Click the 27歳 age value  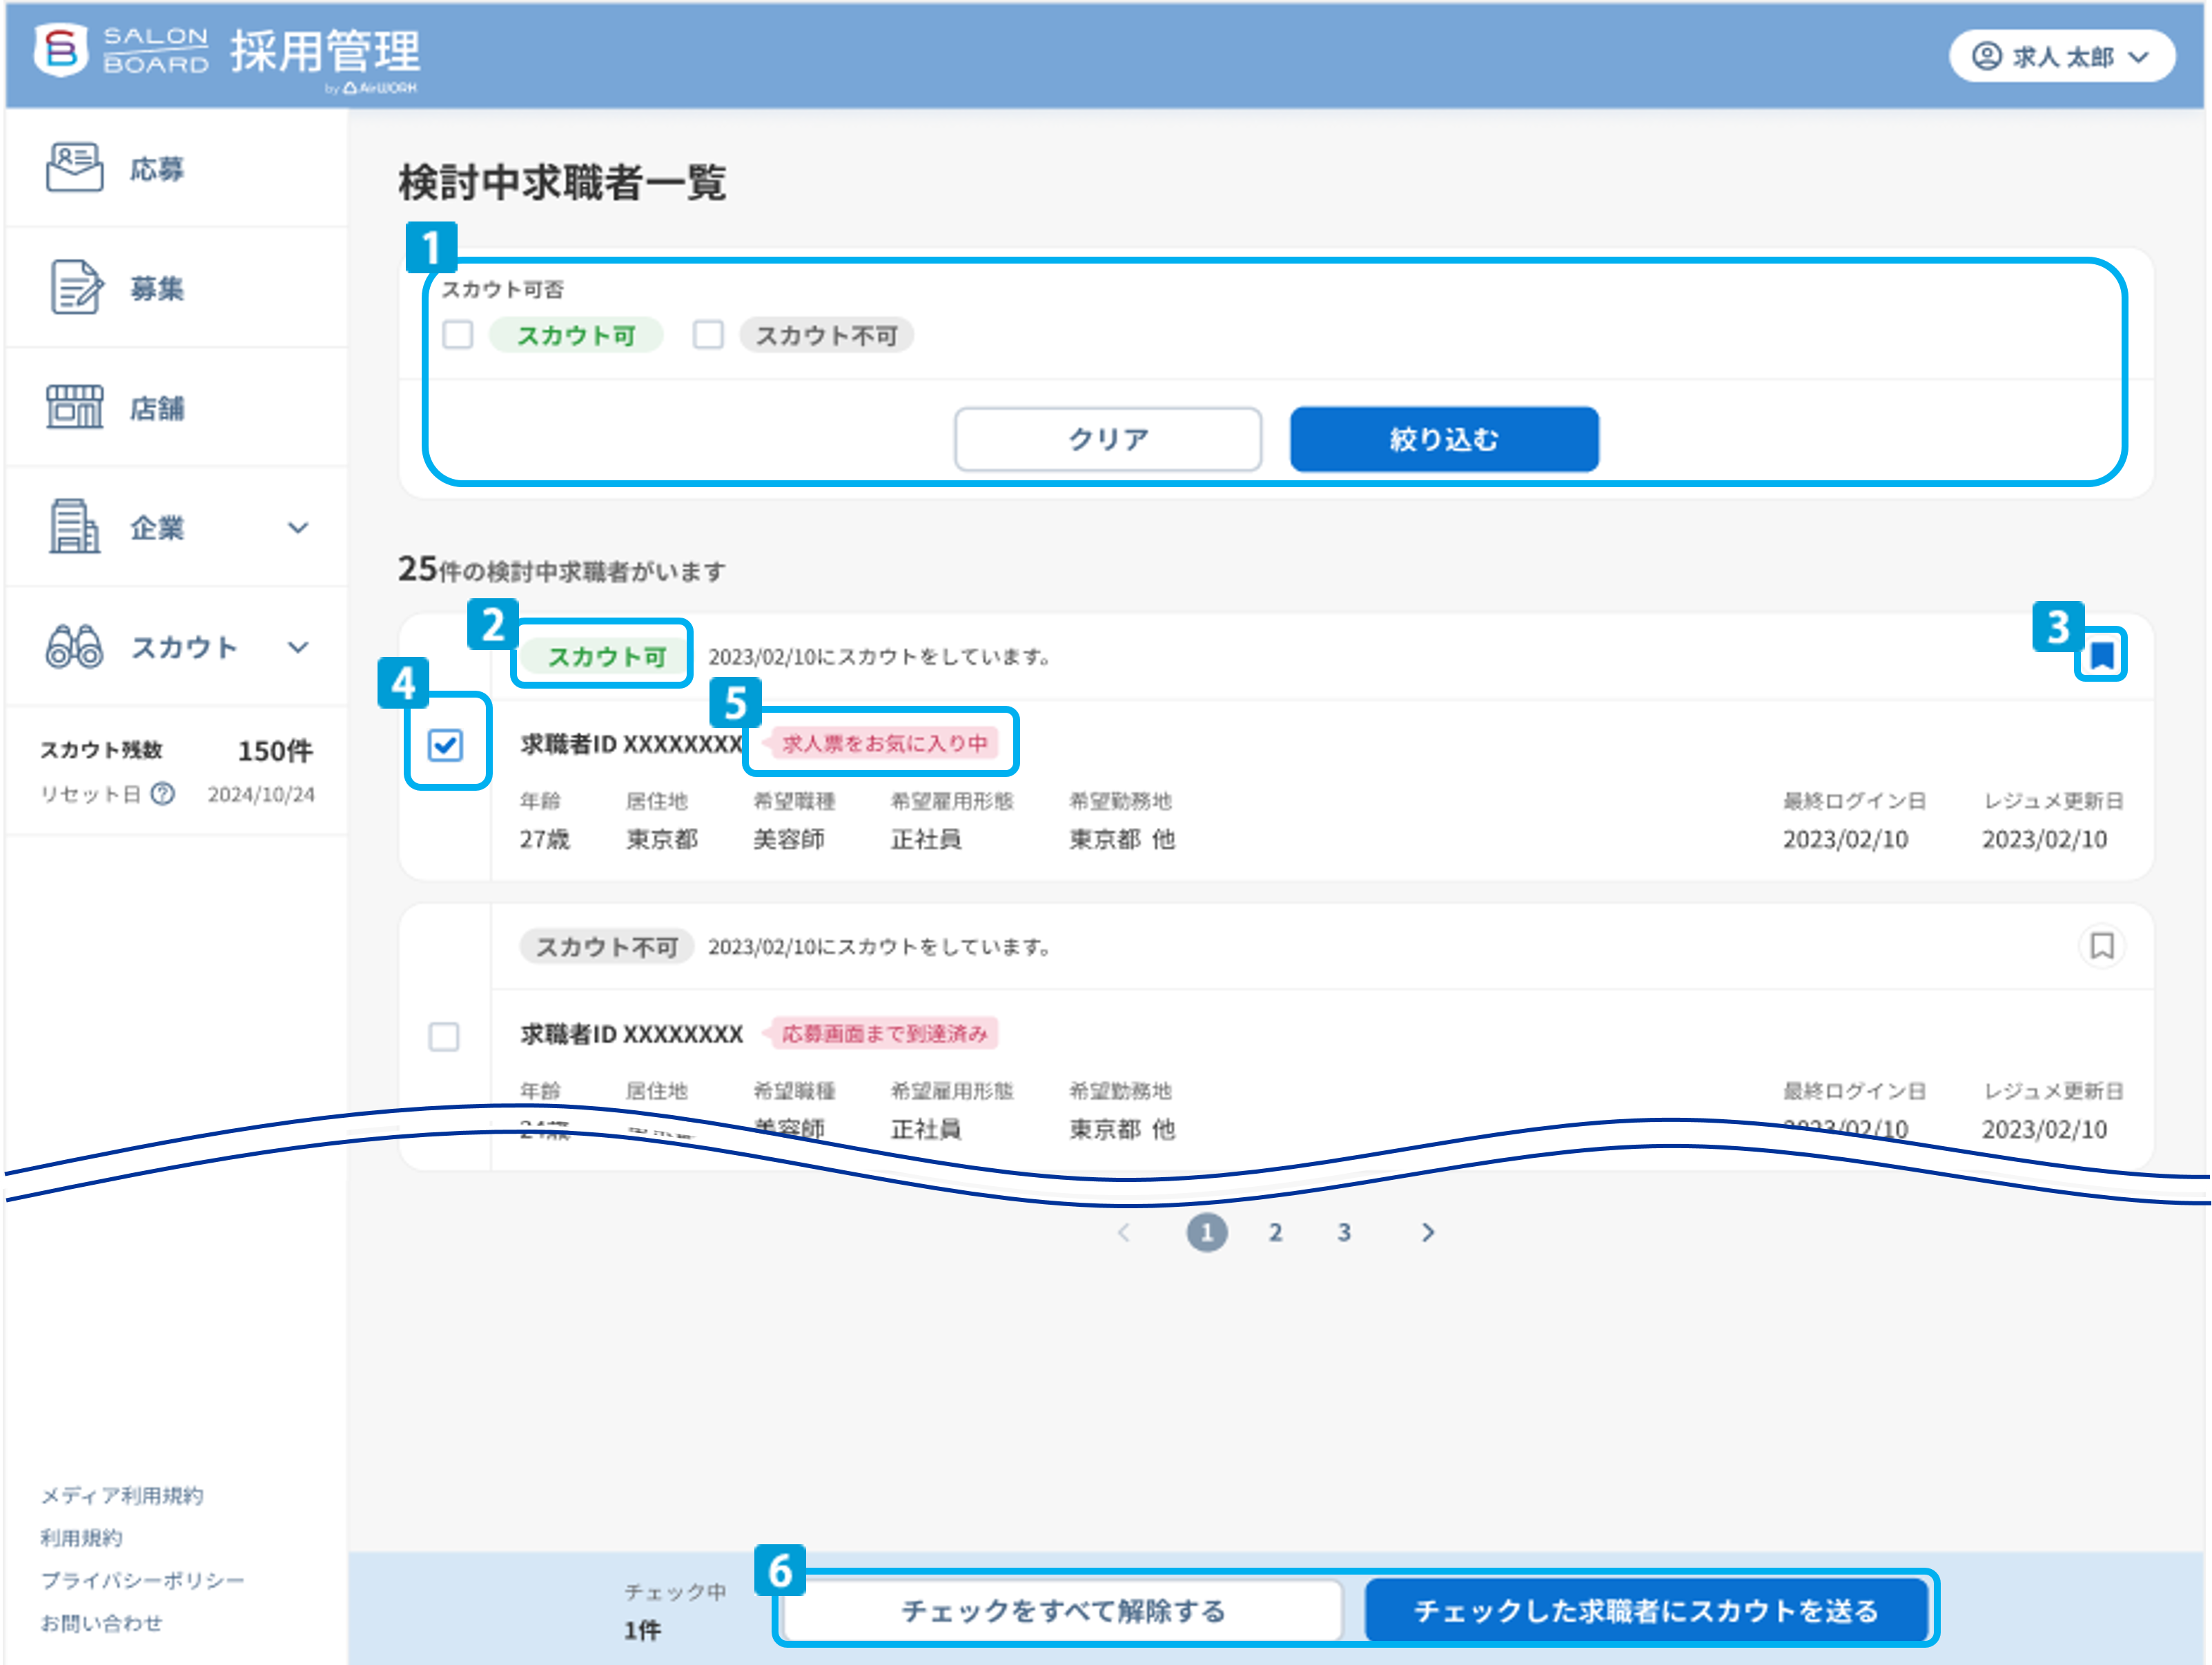(544, 839)
